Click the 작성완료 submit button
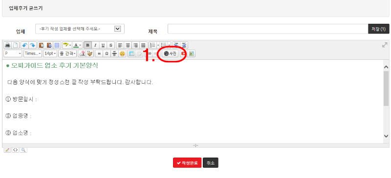The height and width of the screenshot is (178, 391). [x=187, y=163]
